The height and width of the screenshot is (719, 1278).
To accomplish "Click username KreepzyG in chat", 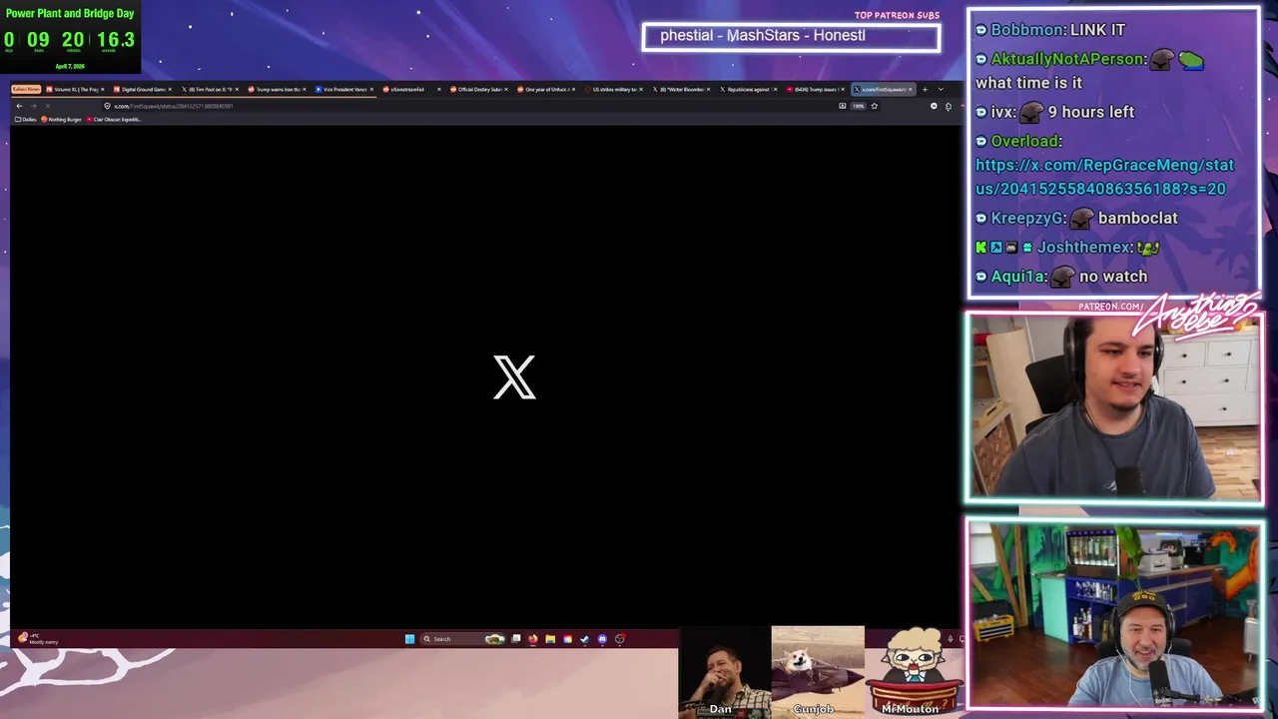I will coord(1027,218).
